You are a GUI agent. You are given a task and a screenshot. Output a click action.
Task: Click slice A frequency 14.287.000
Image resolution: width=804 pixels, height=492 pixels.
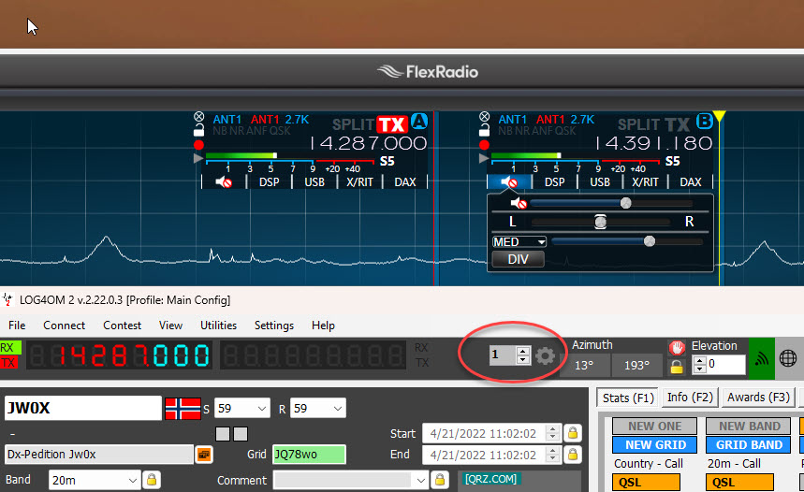[x=368, y=143]
